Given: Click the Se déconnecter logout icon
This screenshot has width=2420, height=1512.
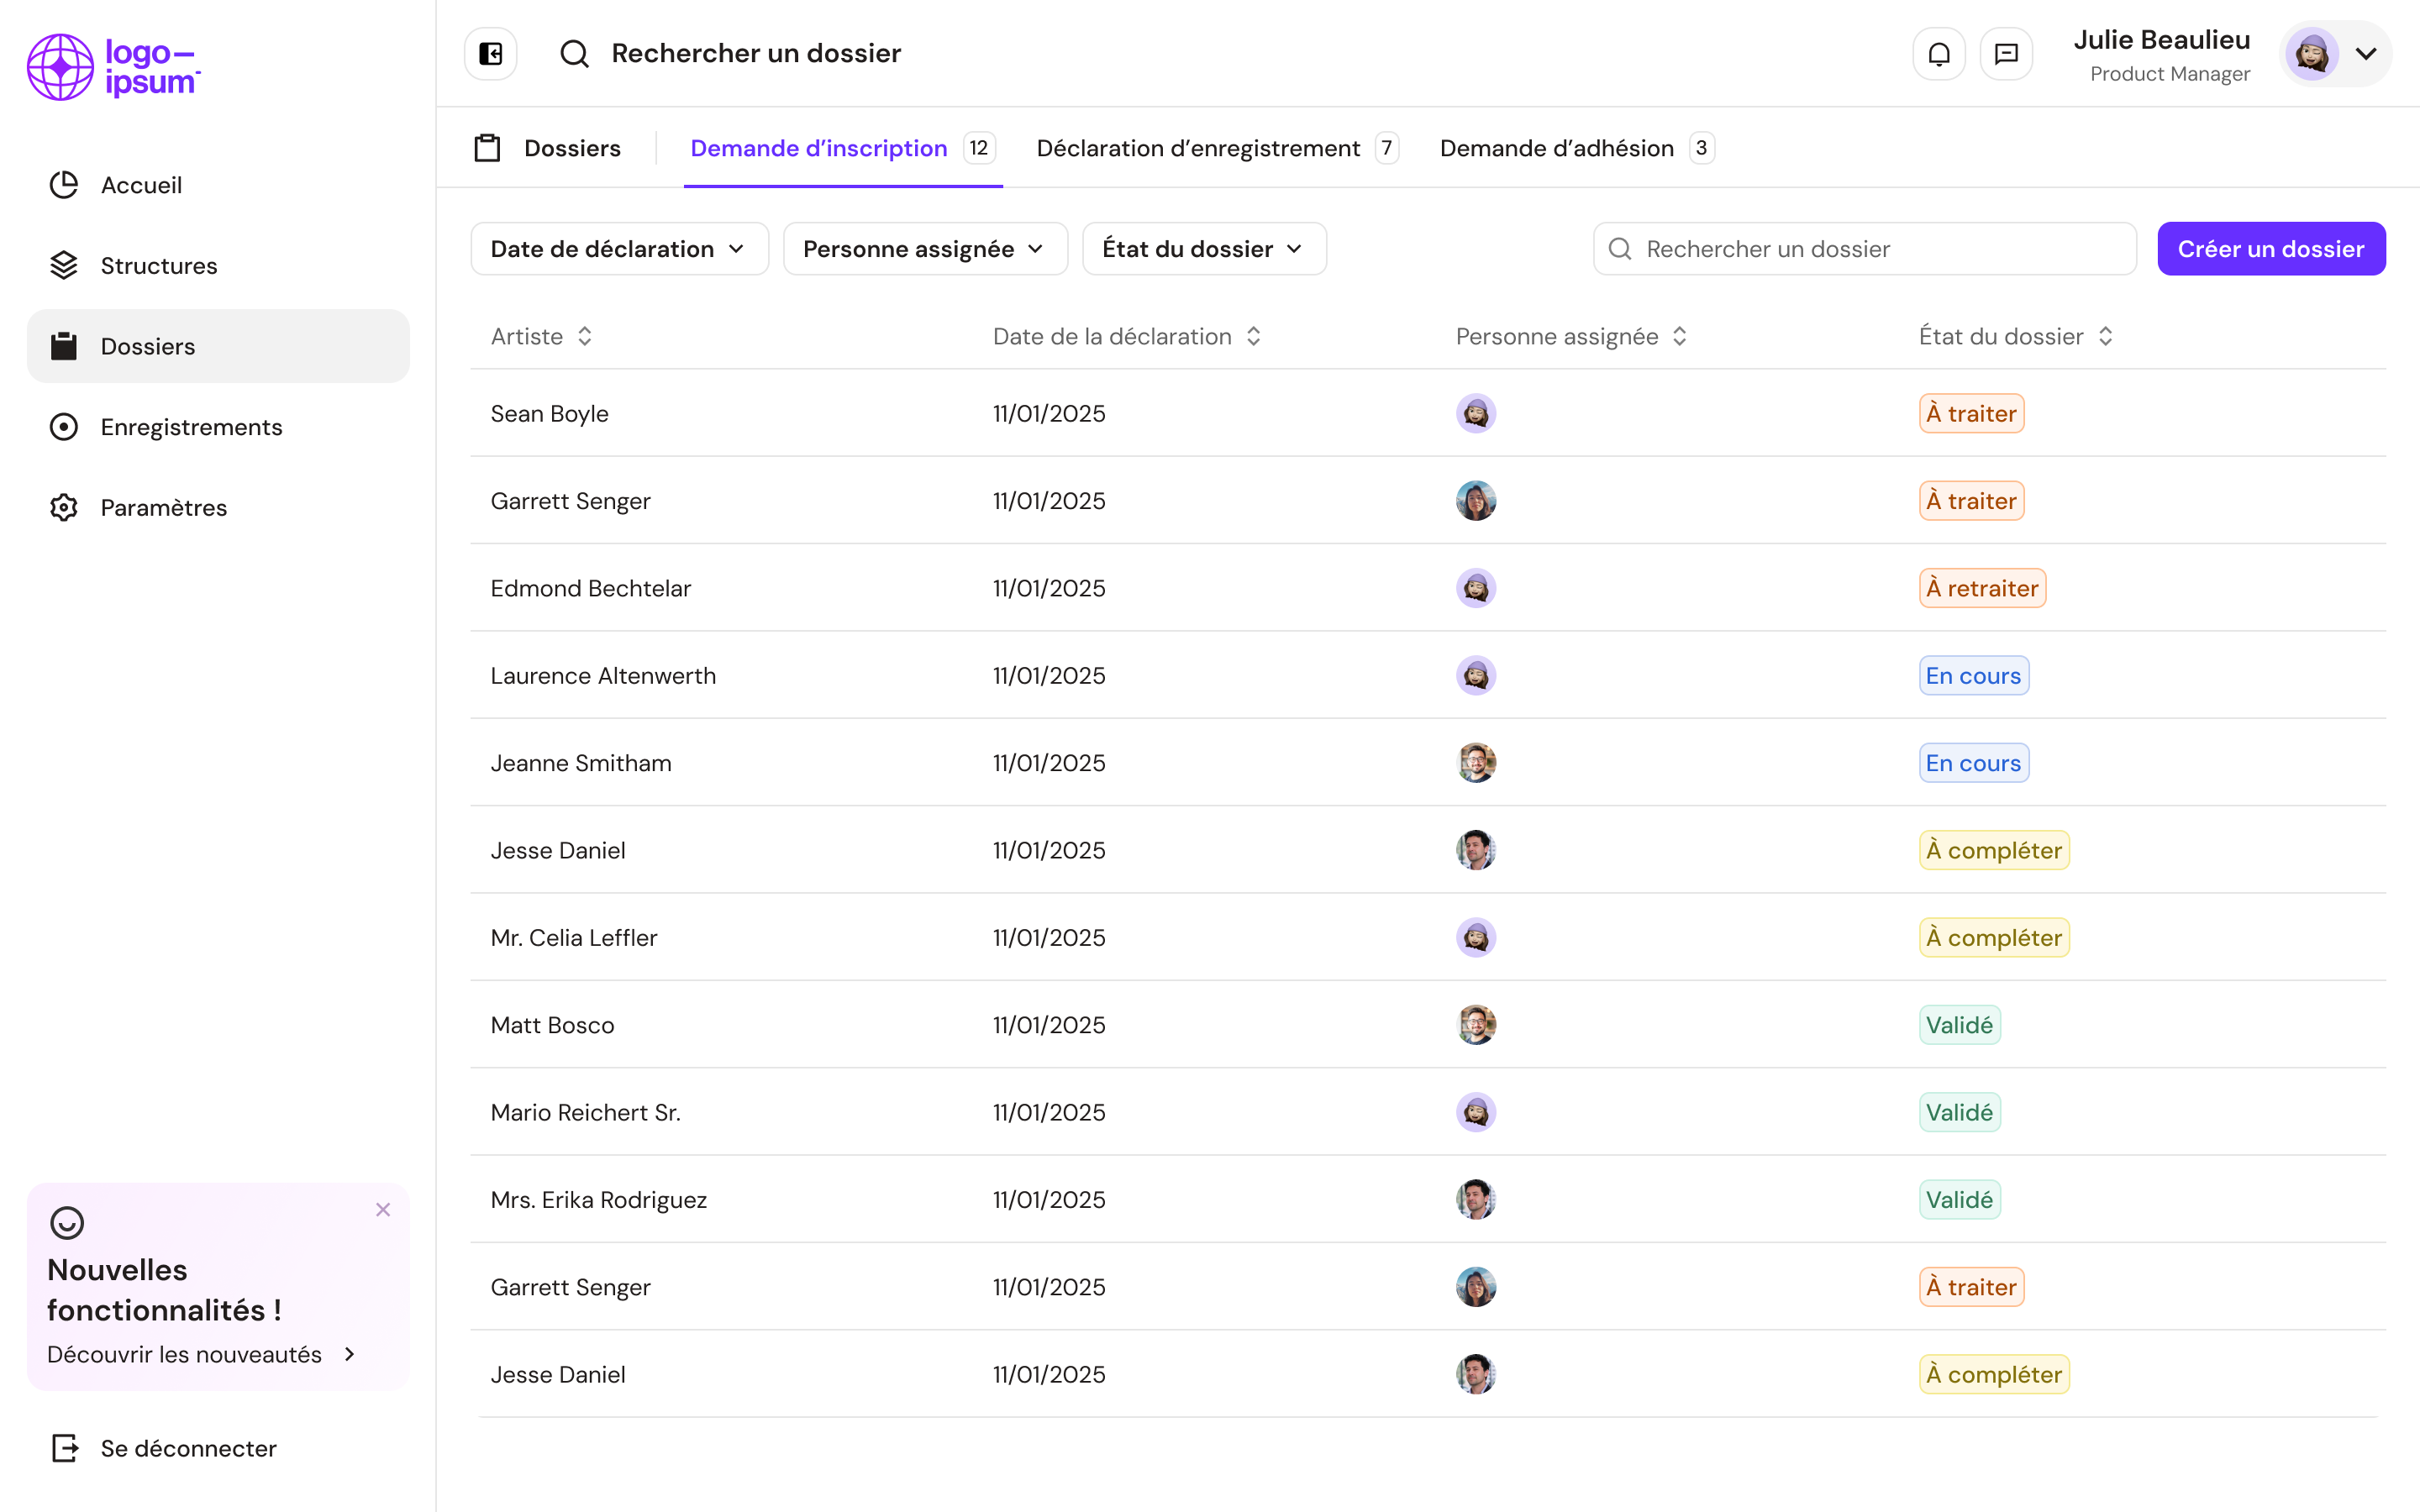Looking at the screenshot, I should point(64,1448).
